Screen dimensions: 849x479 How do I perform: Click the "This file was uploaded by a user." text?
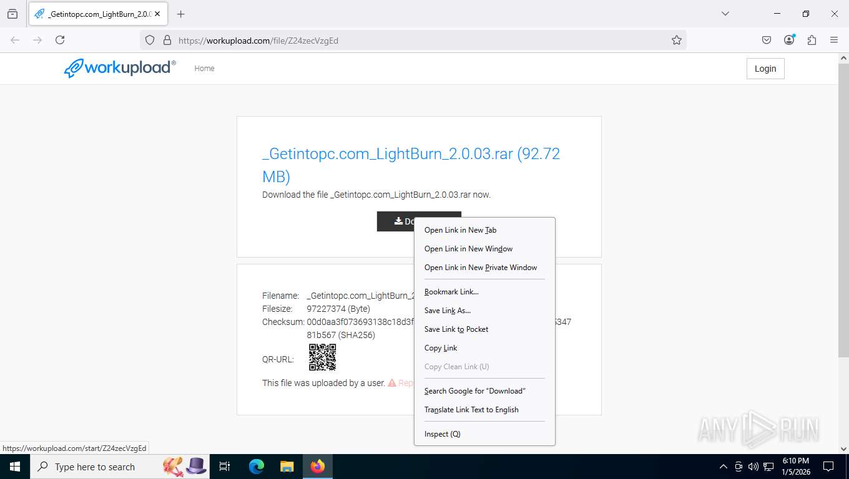click(x=324, y=383)
